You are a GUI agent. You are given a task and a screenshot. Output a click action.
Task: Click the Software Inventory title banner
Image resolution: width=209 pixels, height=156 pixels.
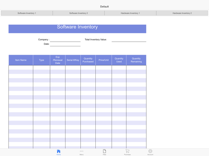point(77,29)
